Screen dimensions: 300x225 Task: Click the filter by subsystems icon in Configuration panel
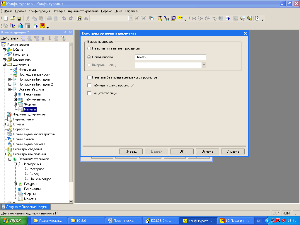[63, 38]
